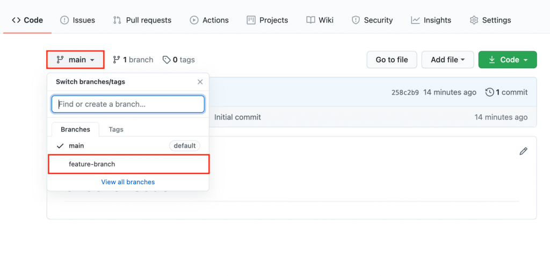
Task: Switch to the Projects tab
Action: pos(267,20)
